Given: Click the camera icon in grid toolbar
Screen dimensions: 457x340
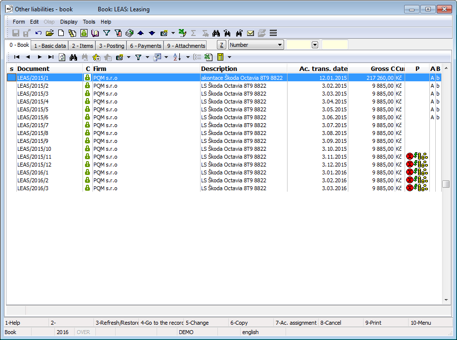Looking at the screenshot, I should point(120,57).
